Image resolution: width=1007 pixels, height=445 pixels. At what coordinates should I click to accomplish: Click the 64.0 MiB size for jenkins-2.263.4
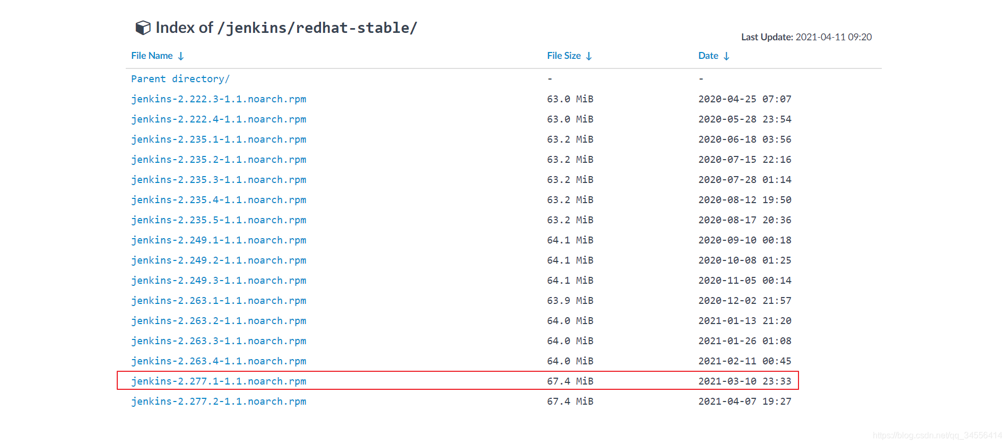tap(570, 361)
